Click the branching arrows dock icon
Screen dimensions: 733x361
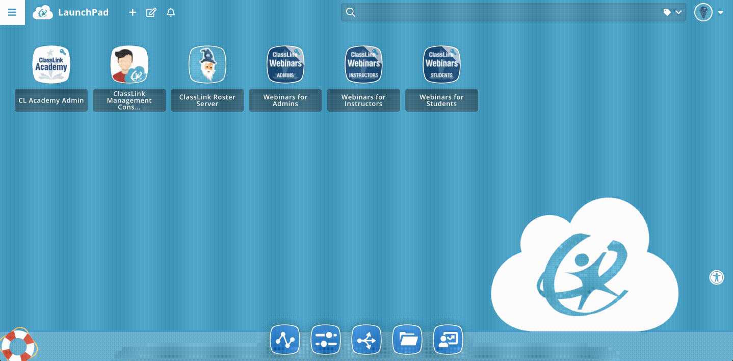tap(367, 340)
